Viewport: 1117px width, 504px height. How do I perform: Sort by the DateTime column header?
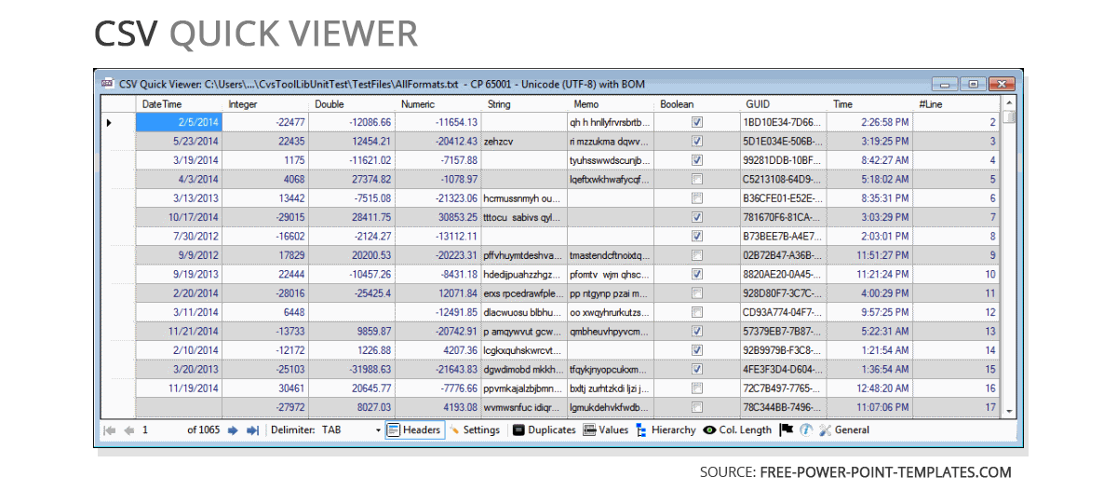pos(163,104)
